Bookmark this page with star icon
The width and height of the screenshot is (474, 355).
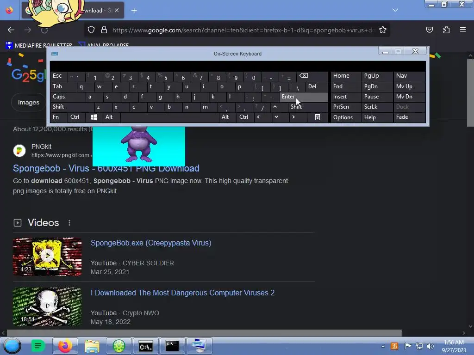coord(383,30)
